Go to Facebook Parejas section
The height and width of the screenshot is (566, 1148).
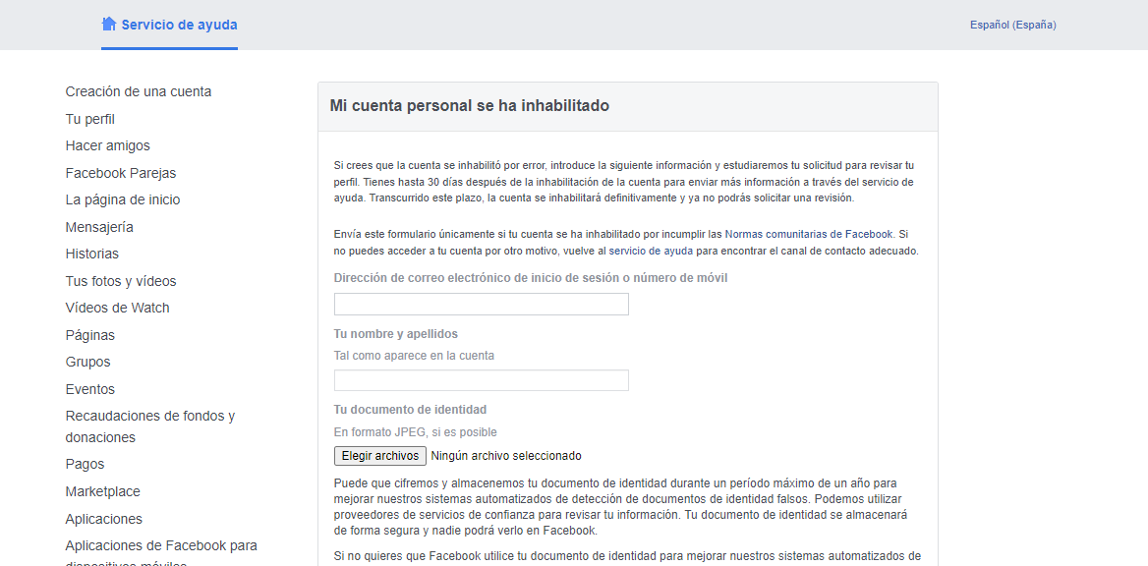(x=121, y=173)
